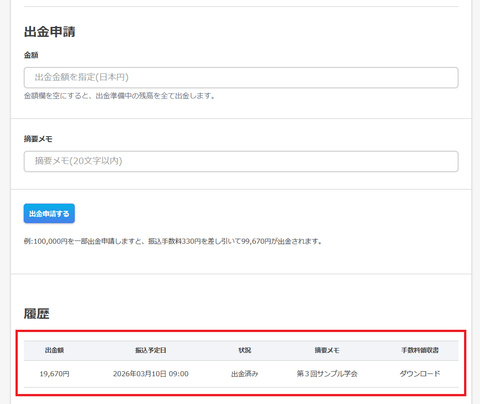Click the 状況 column header
The image size is (480, 404).
[x=245, y=350]
